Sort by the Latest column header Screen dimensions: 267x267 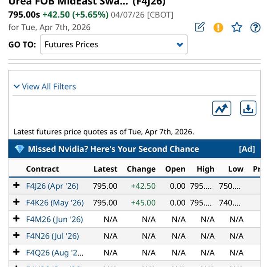point(105,169)
